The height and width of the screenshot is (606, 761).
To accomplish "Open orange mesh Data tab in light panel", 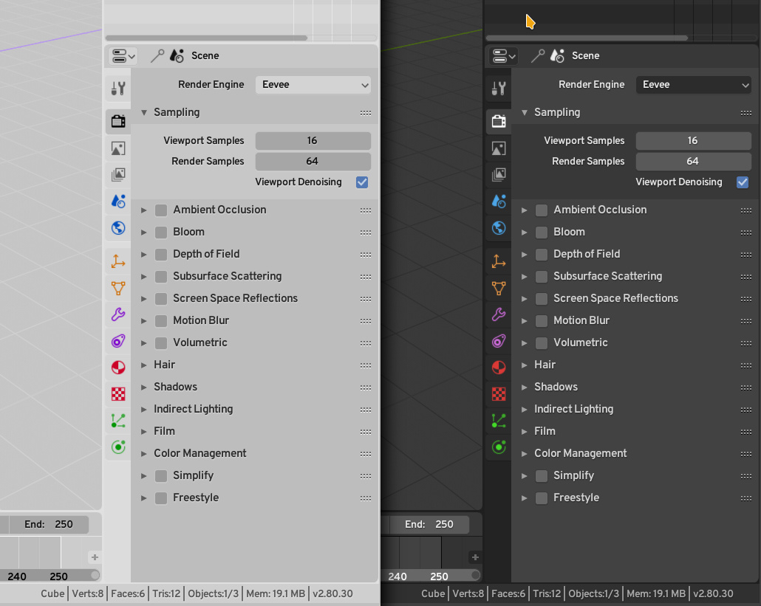I will (118, 289).
